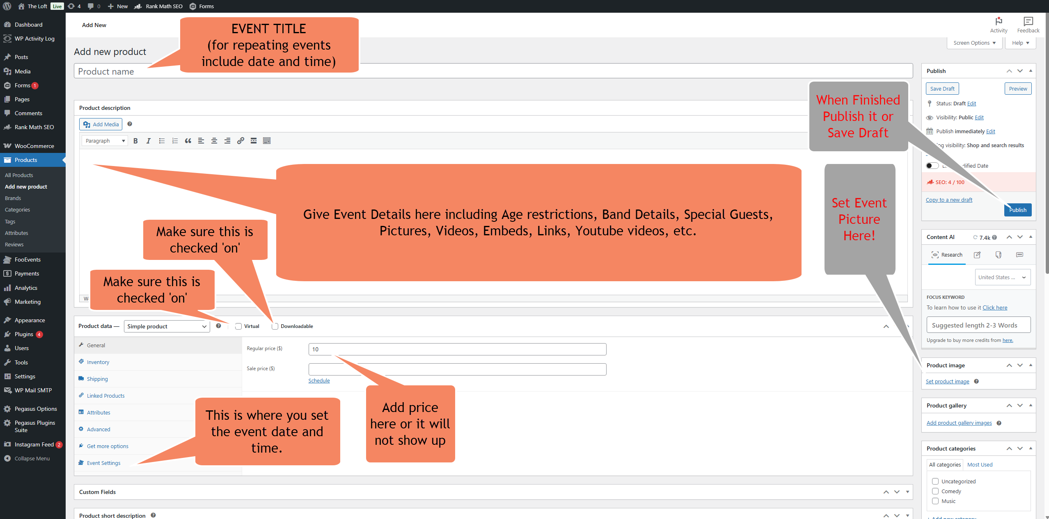Click the insert link icon
This screenshot has width=1049, height=519.
(x=240, y=141)
